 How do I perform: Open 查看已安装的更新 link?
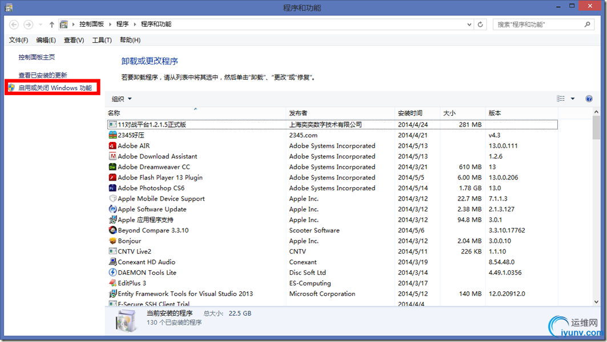(43, 75)
